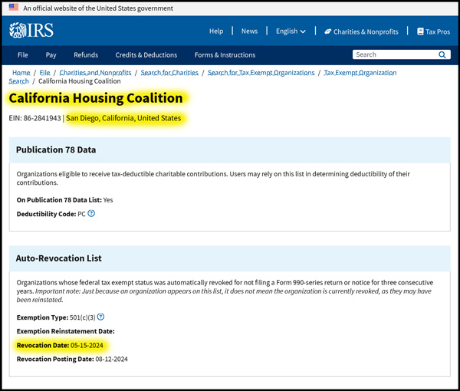The height and width of the screenshot is (391, 460).
Task: Follow the Home breadcrumb link
Action: [x=21, y=73]
